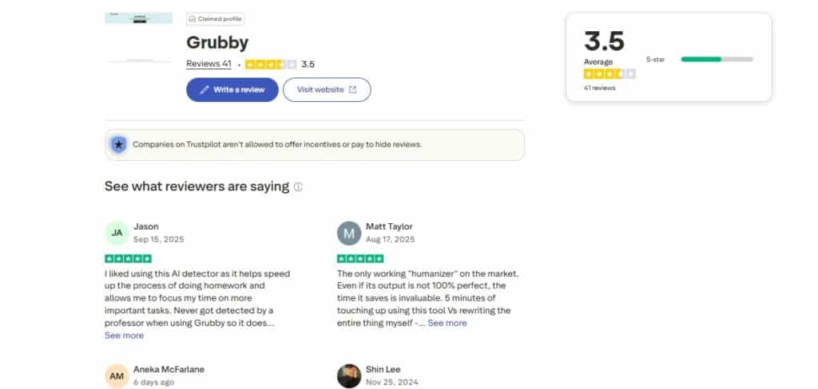Click the info icon beside 'See what reviewers are saying'
Screen dimensions: 818x389
(x=298, y=187)
